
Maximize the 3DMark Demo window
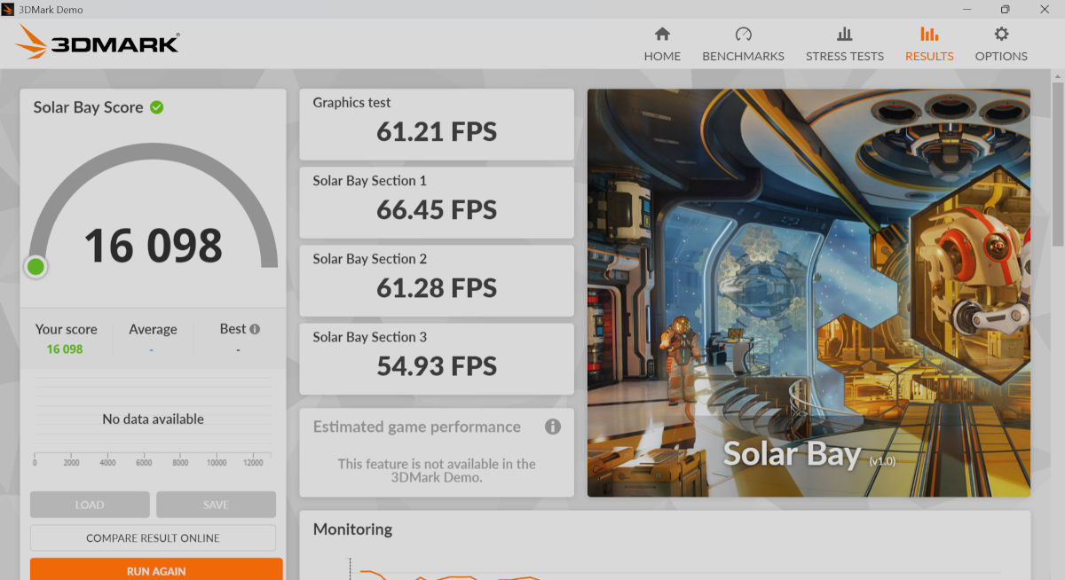[1005, 9]
